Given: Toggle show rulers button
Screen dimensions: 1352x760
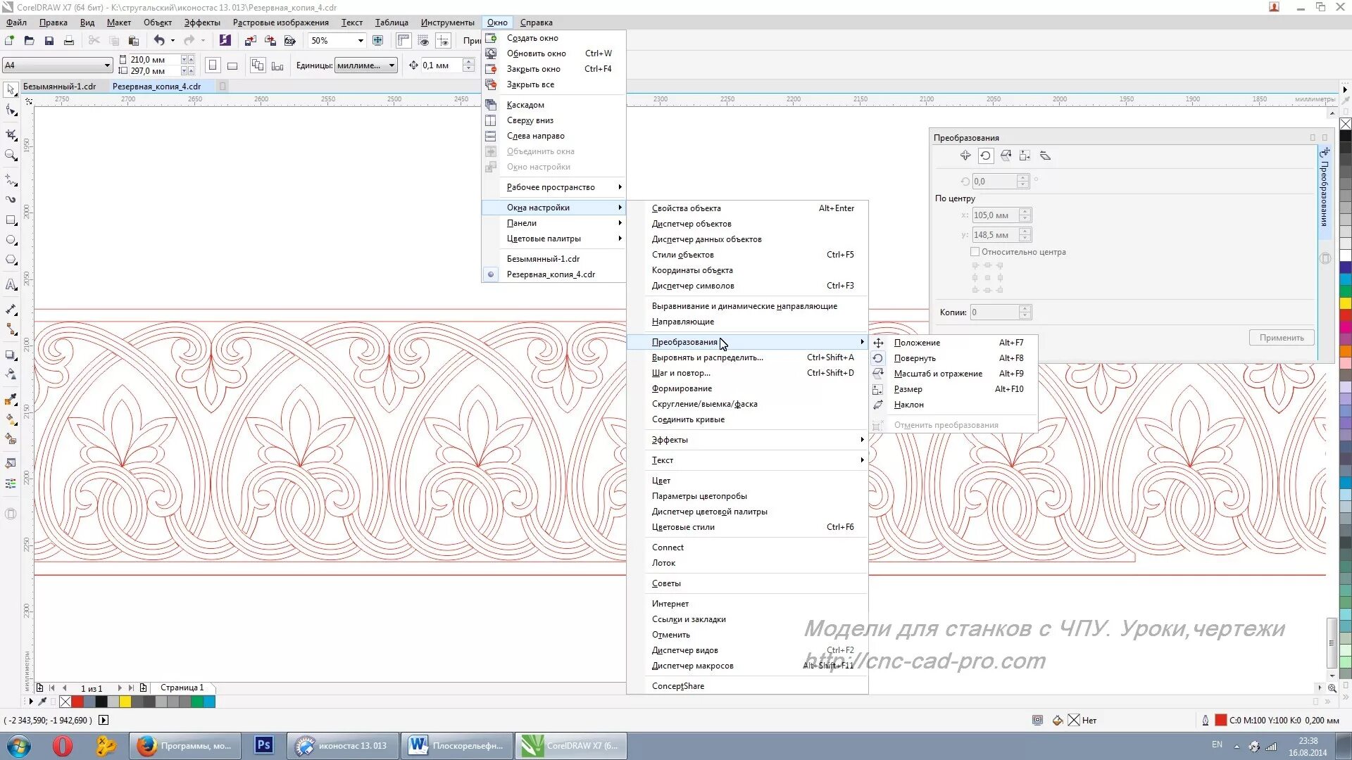Looking at the screenshot, I should click(403, 41).
